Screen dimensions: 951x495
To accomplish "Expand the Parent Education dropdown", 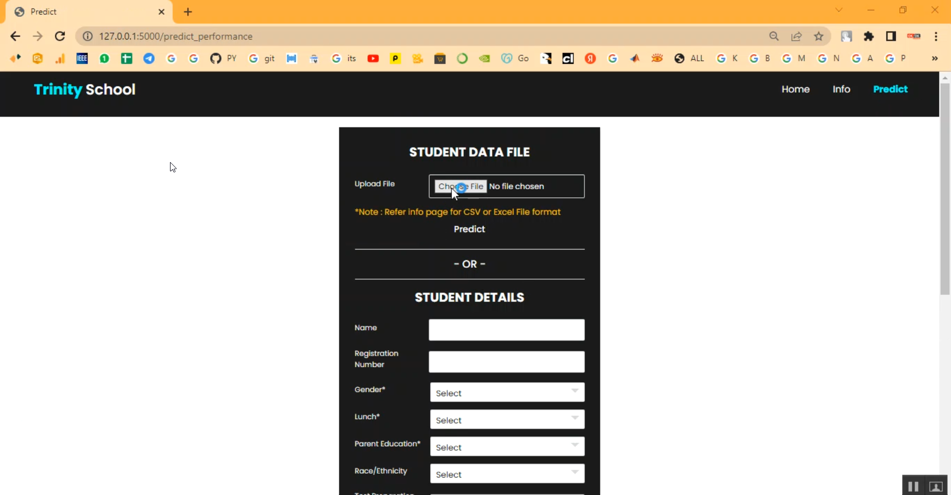I will tap(507, 447).
